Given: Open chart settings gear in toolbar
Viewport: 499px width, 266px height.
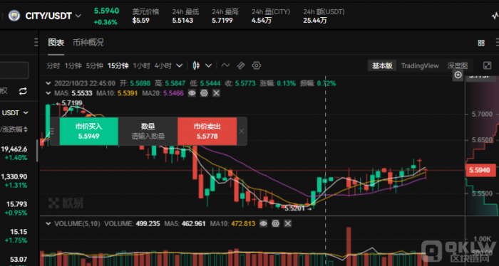Looking at the screenshot, I should (x=257, y=65).
